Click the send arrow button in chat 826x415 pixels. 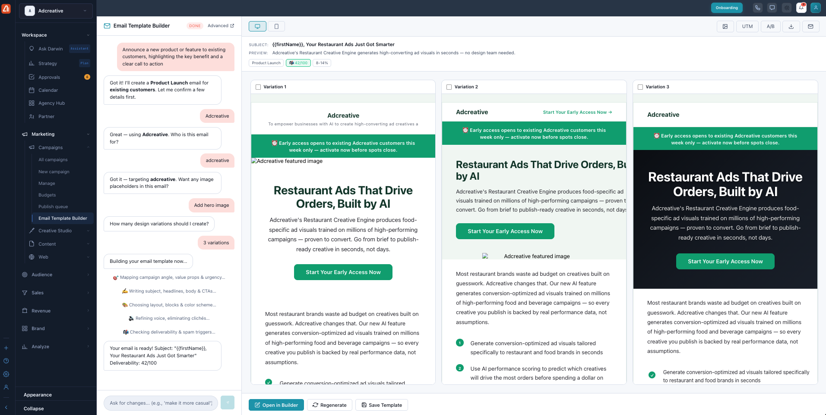[x=228, y=403]
